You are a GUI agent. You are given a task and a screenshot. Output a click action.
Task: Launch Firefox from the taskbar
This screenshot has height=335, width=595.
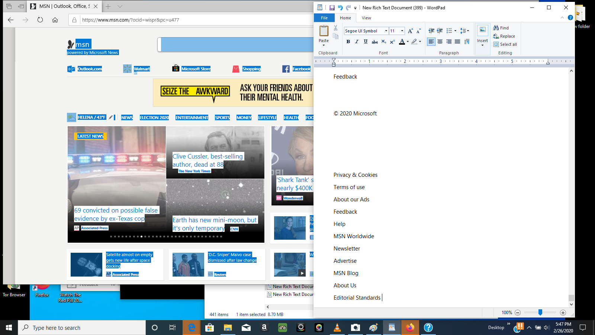(410, 328)
